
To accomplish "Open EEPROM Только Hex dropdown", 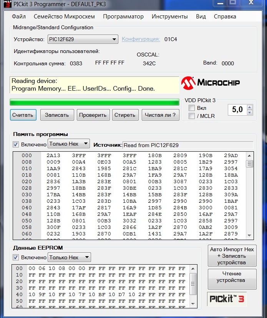I will tap(69, 257).
